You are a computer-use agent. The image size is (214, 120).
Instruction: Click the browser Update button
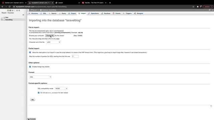click(x=208, y=7)
